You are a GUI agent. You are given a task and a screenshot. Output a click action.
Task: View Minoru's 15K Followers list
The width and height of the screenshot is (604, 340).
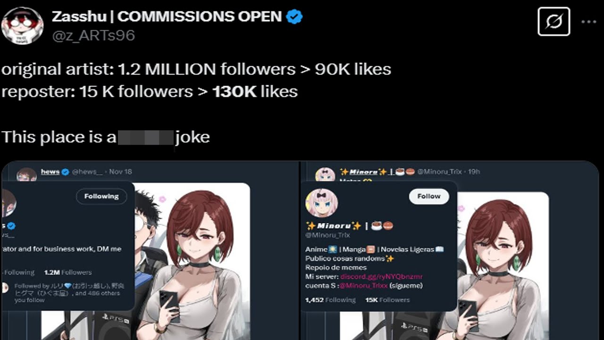click(x=387, y=300)
